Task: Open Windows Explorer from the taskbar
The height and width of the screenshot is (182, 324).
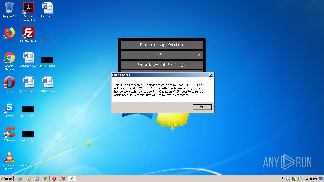Action: pyautogui.click(x=29, y=179)
